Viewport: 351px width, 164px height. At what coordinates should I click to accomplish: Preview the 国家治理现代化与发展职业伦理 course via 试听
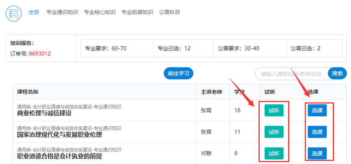coord(274,132)
